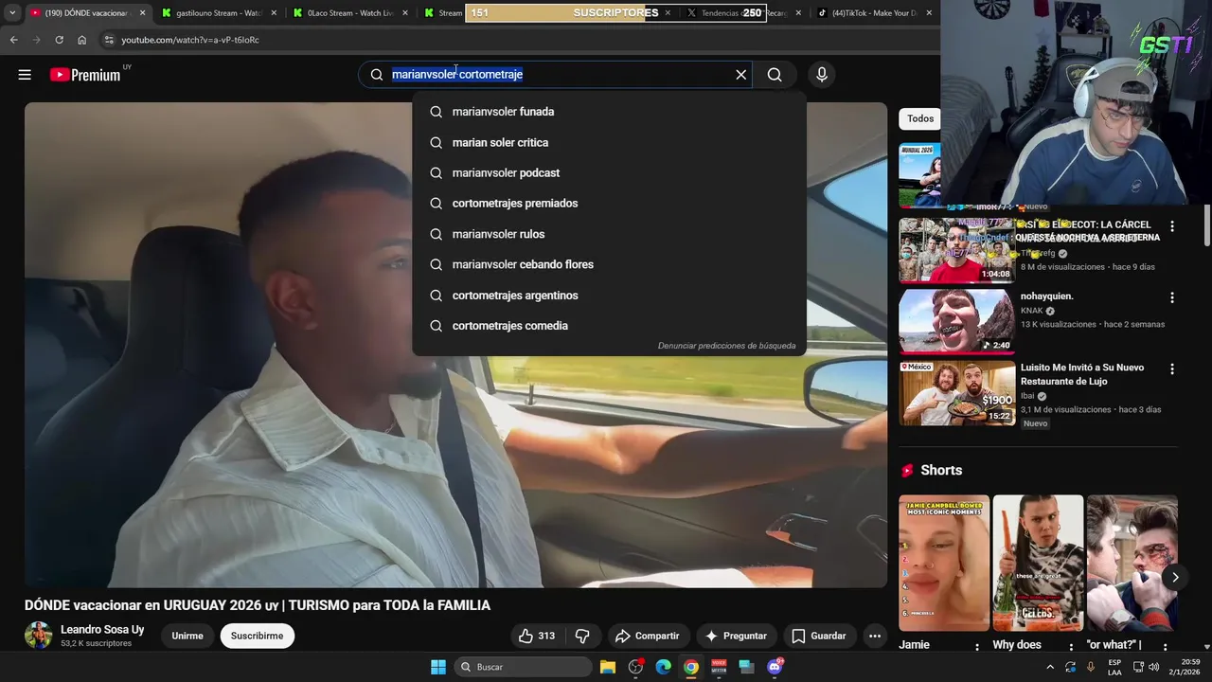1212x682 pixels.
Task: Open more actions three-dot menu under video
Action: 875,636
